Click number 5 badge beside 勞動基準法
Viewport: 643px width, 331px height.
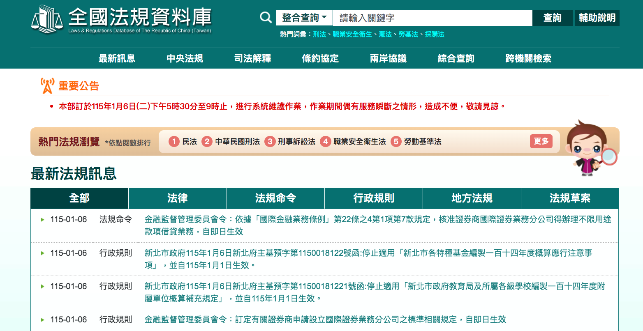[396, 142]
